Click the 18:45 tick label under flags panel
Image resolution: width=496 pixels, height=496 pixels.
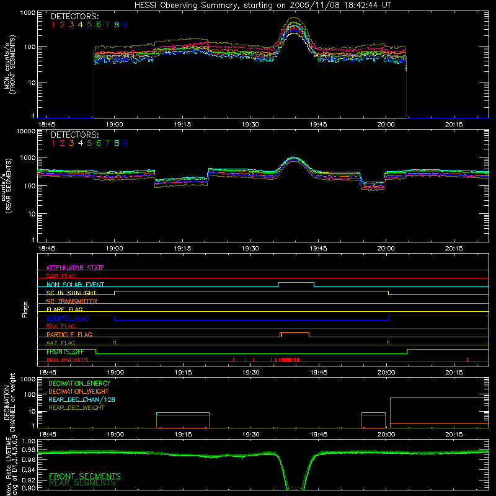point(48,373)
